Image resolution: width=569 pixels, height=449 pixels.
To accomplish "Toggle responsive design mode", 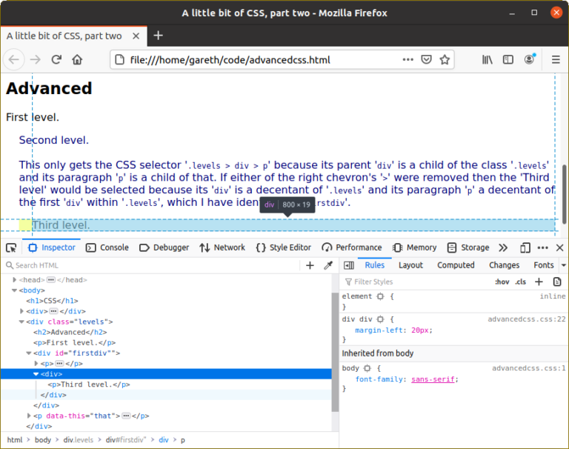I will pyautogui.click(x=525, y=248).
